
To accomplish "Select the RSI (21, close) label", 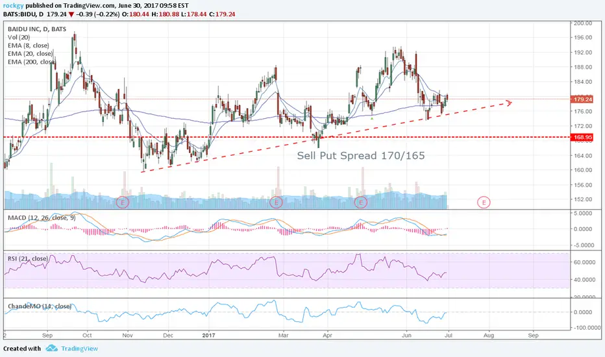I will (x=28, y=258).
